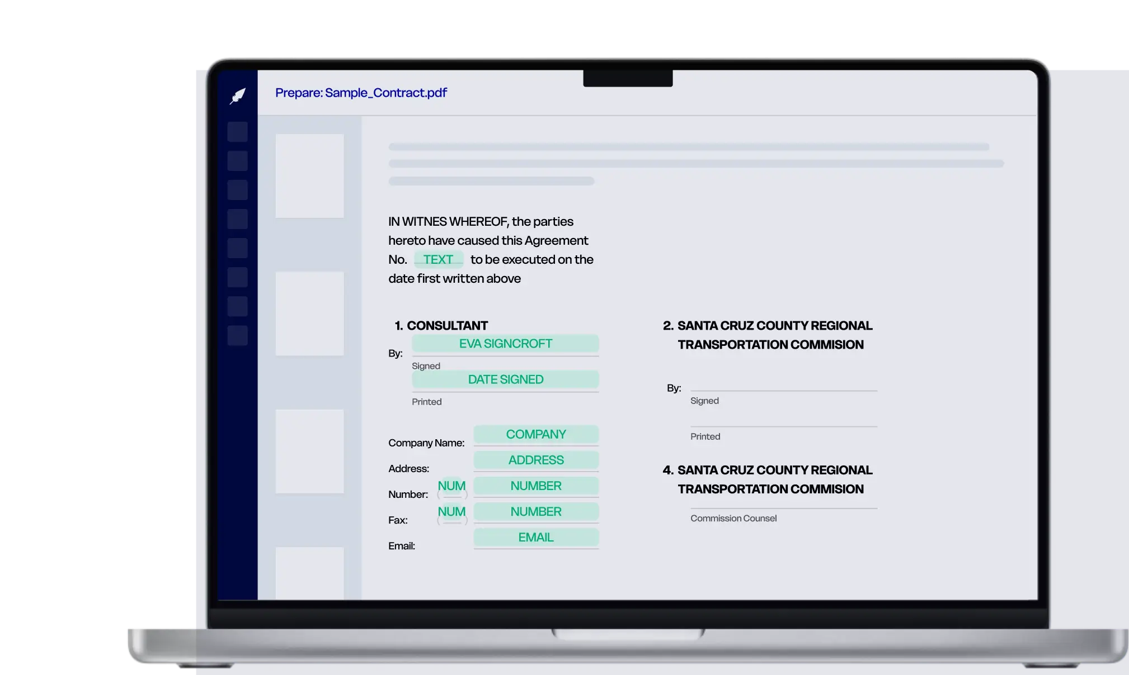Click the last sidebar square icon

click(x=238, y=335)
